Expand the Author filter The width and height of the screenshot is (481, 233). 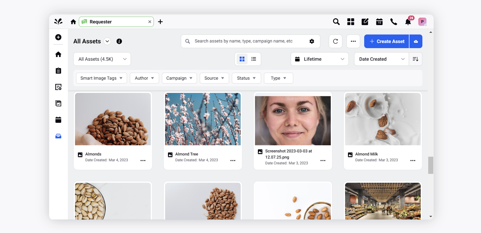click(x=144, y=78)
